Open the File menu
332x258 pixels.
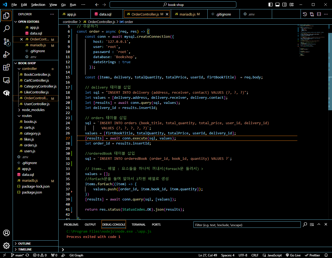[14, 5]
